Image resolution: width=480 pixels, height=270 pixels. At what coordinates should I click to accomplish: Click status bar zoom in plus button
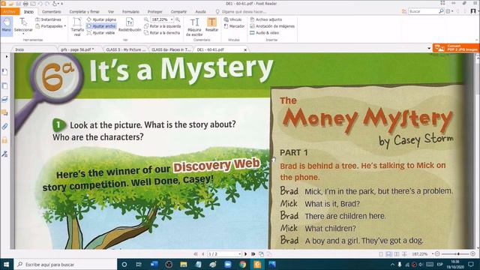coord(473,254)
